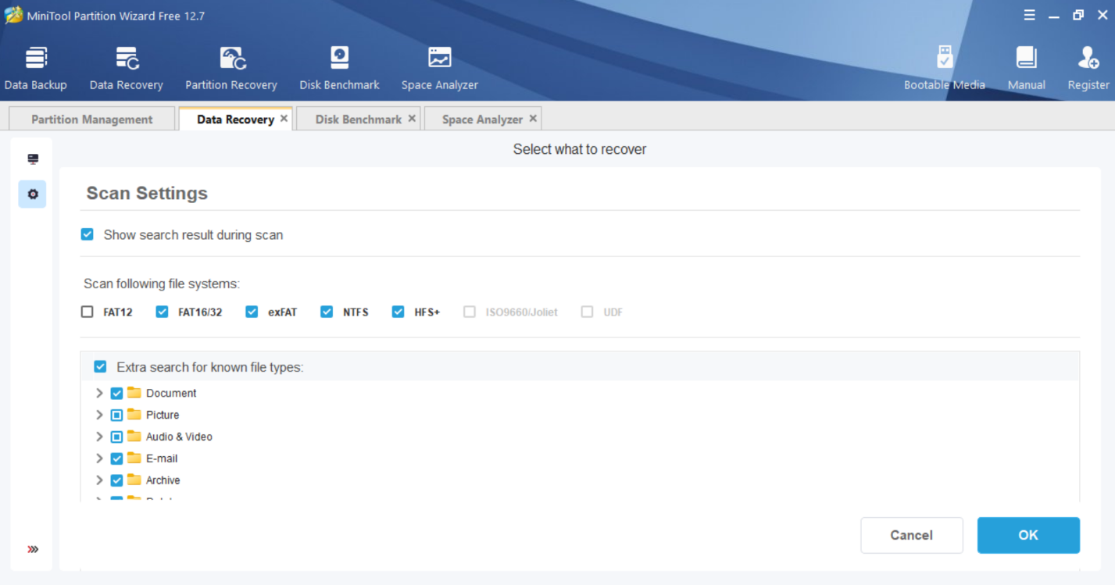
Task: Uncheck the Archive file type
Action: pos(116,480)
